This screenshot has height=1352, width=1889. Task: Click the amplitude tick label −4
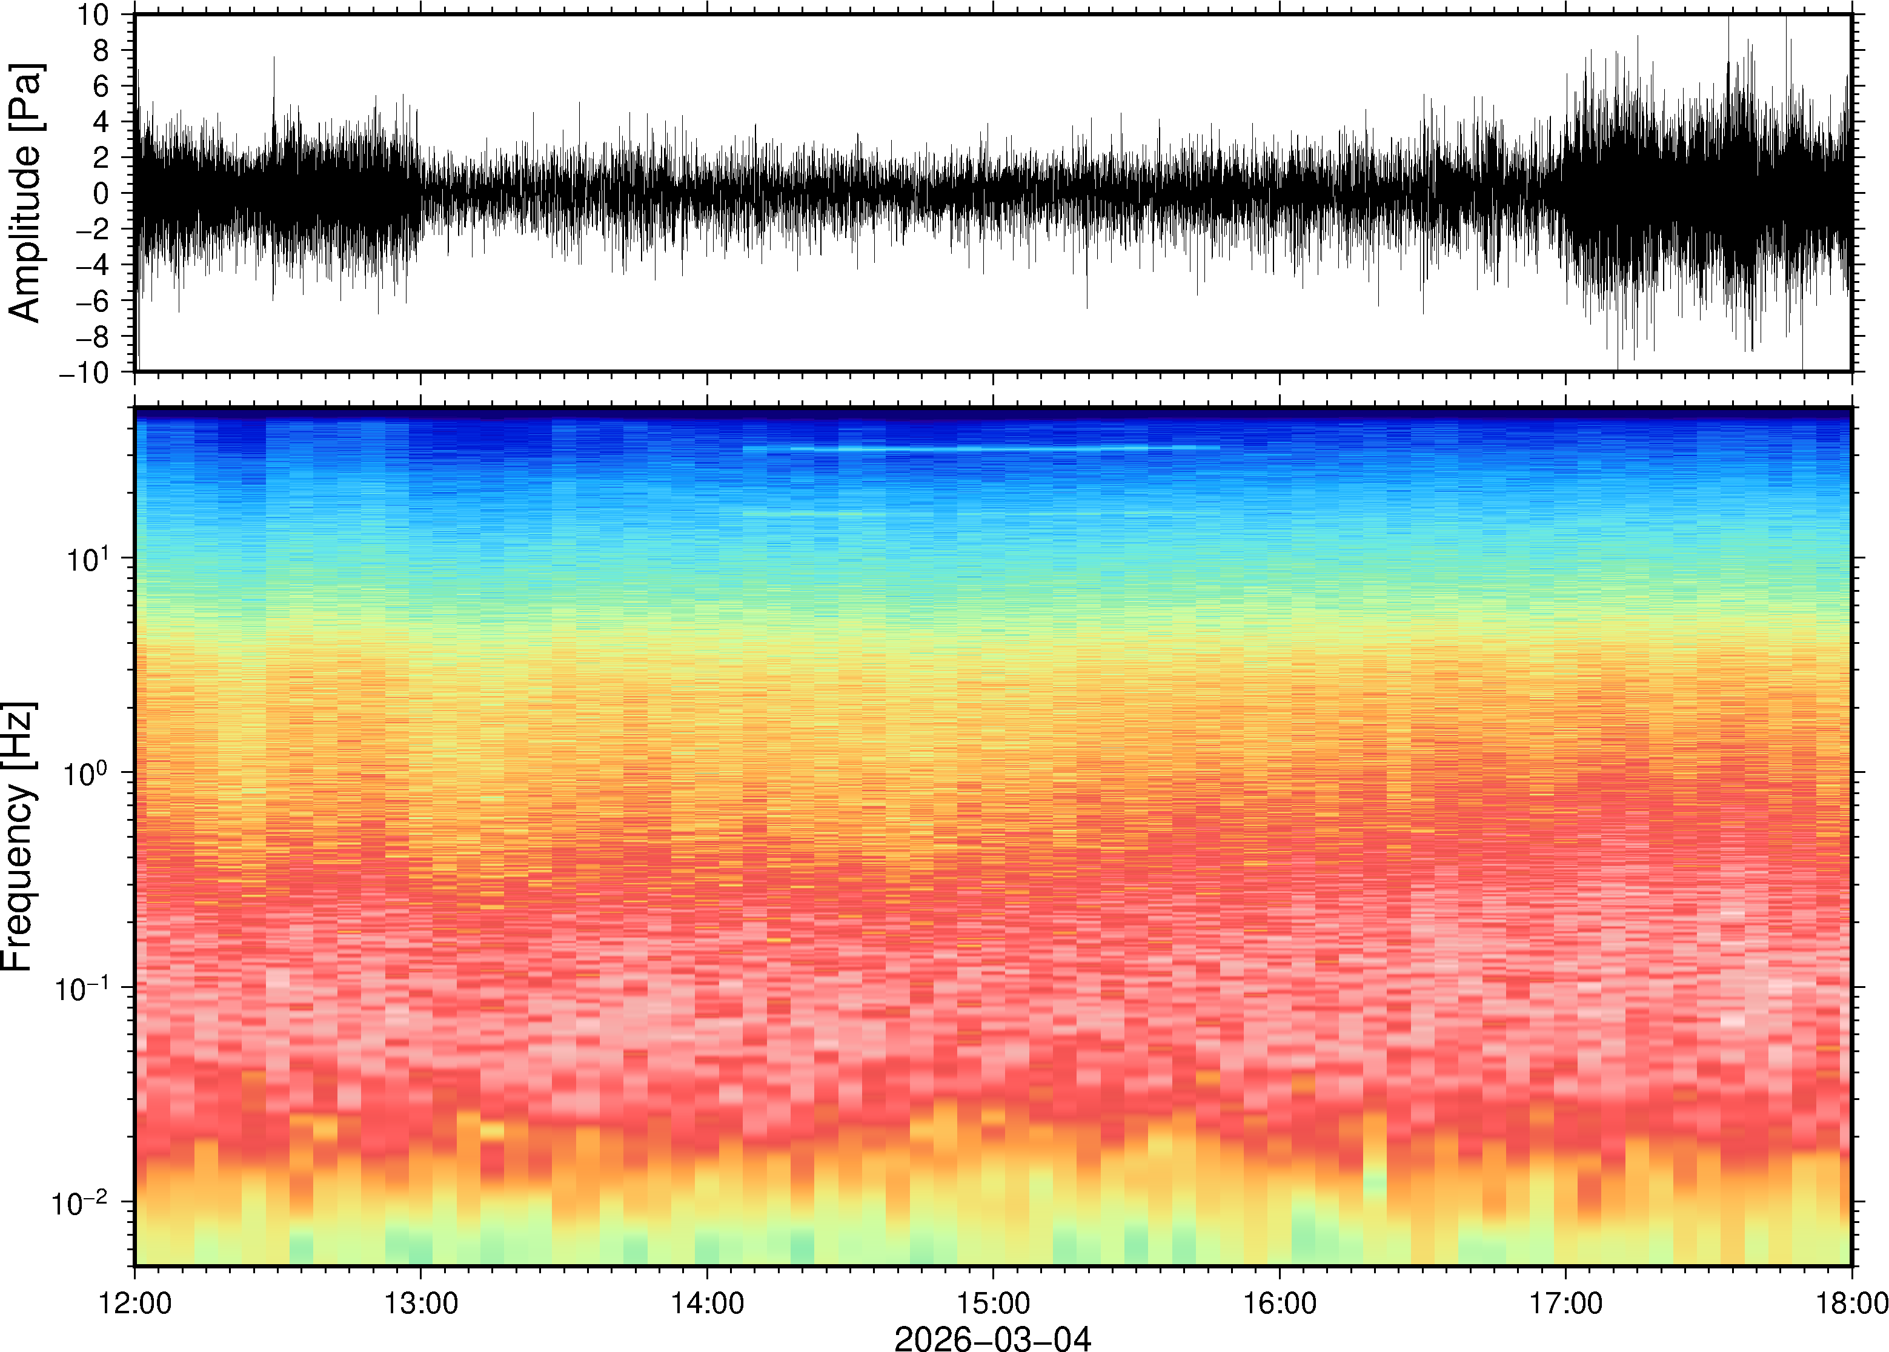click(x=91, y=265)
